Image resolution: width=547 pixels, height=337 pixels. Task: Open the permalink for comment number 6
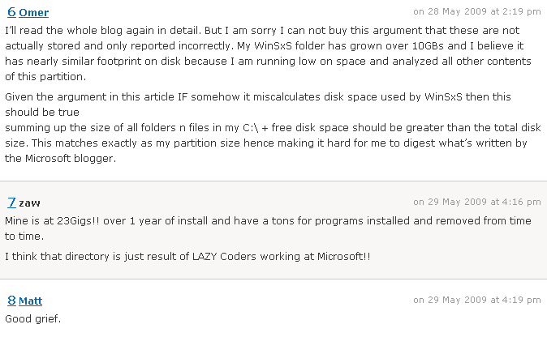pos(11,12)
